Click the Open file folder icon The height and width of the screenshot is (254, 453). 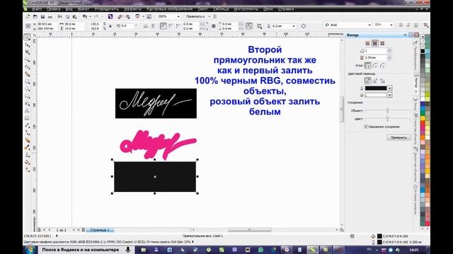pyautogui.click(x=35, y=17)
